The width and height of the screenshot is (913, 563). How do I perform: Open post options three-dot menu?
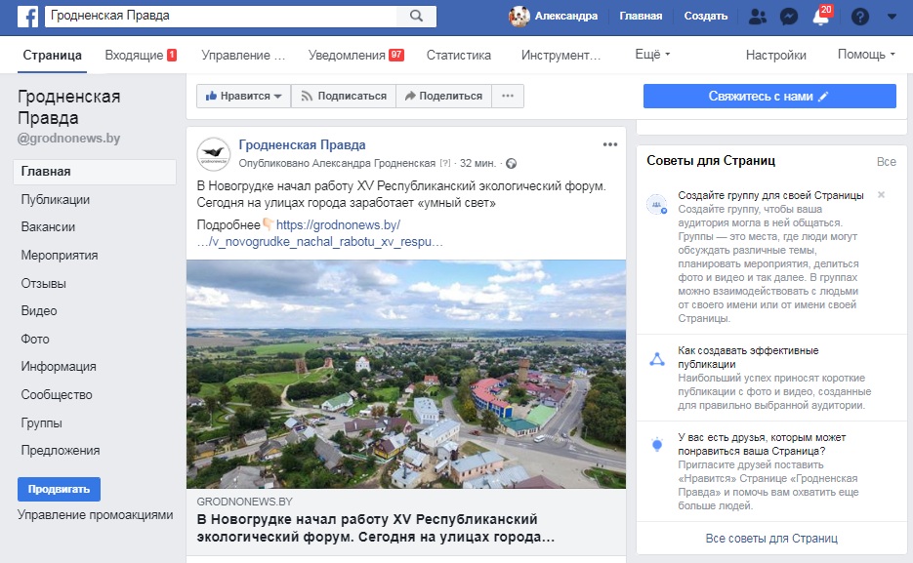click(609, 144)
